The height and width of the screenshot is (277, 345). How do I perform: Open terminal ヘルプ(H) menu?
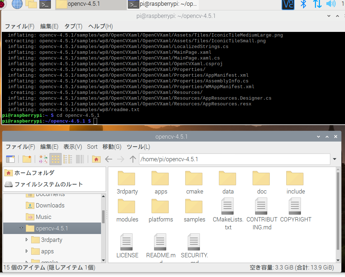coord(101,27)
